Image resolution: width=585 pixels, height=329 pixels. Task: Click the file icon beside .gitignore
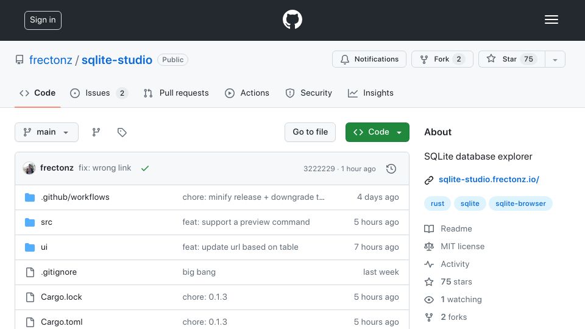30,272
